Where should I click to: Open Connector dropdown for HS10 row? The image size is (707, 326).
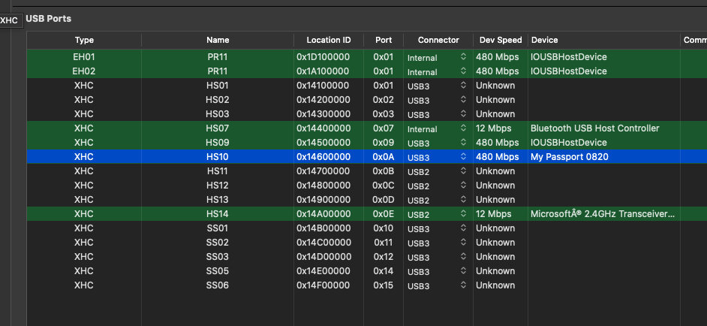coord(463,157)
